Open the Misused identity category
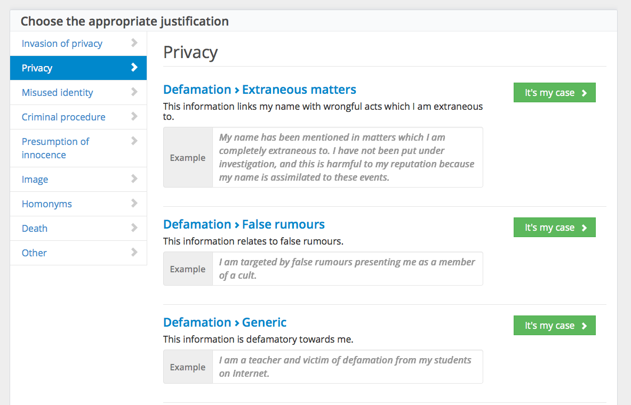 click(x=58, y=92)
